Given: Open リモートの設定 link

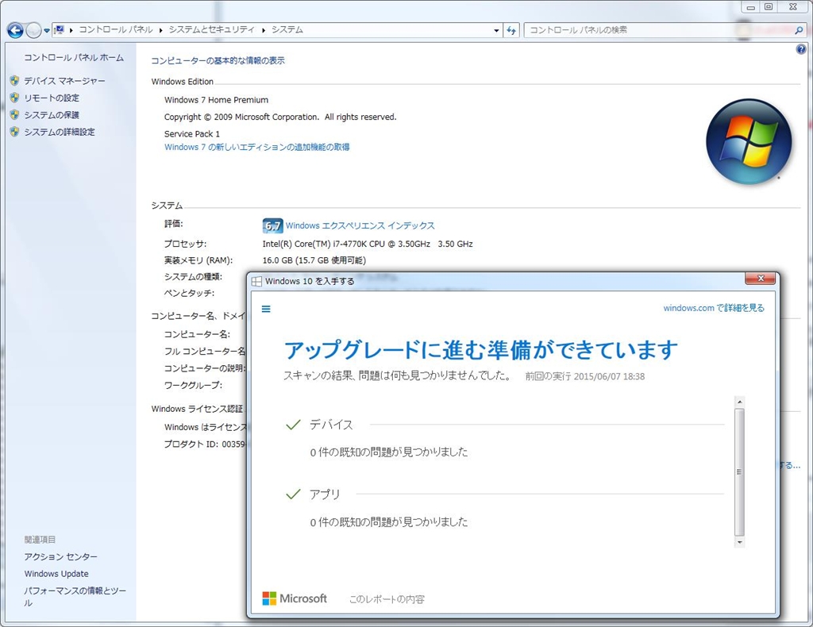Looking at the screenshot, I should pyautogui.click(x=52, y=98).
